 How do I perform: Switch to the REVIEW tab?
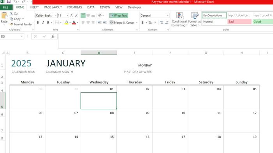(105, 7)
